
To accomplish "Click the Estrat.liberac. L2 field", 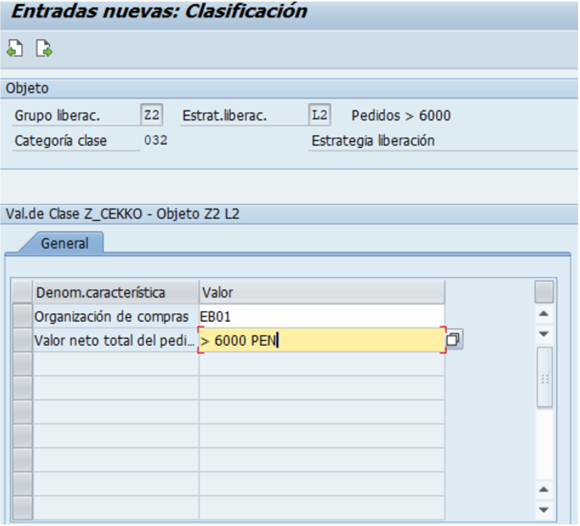I will (x=319, y=115).
